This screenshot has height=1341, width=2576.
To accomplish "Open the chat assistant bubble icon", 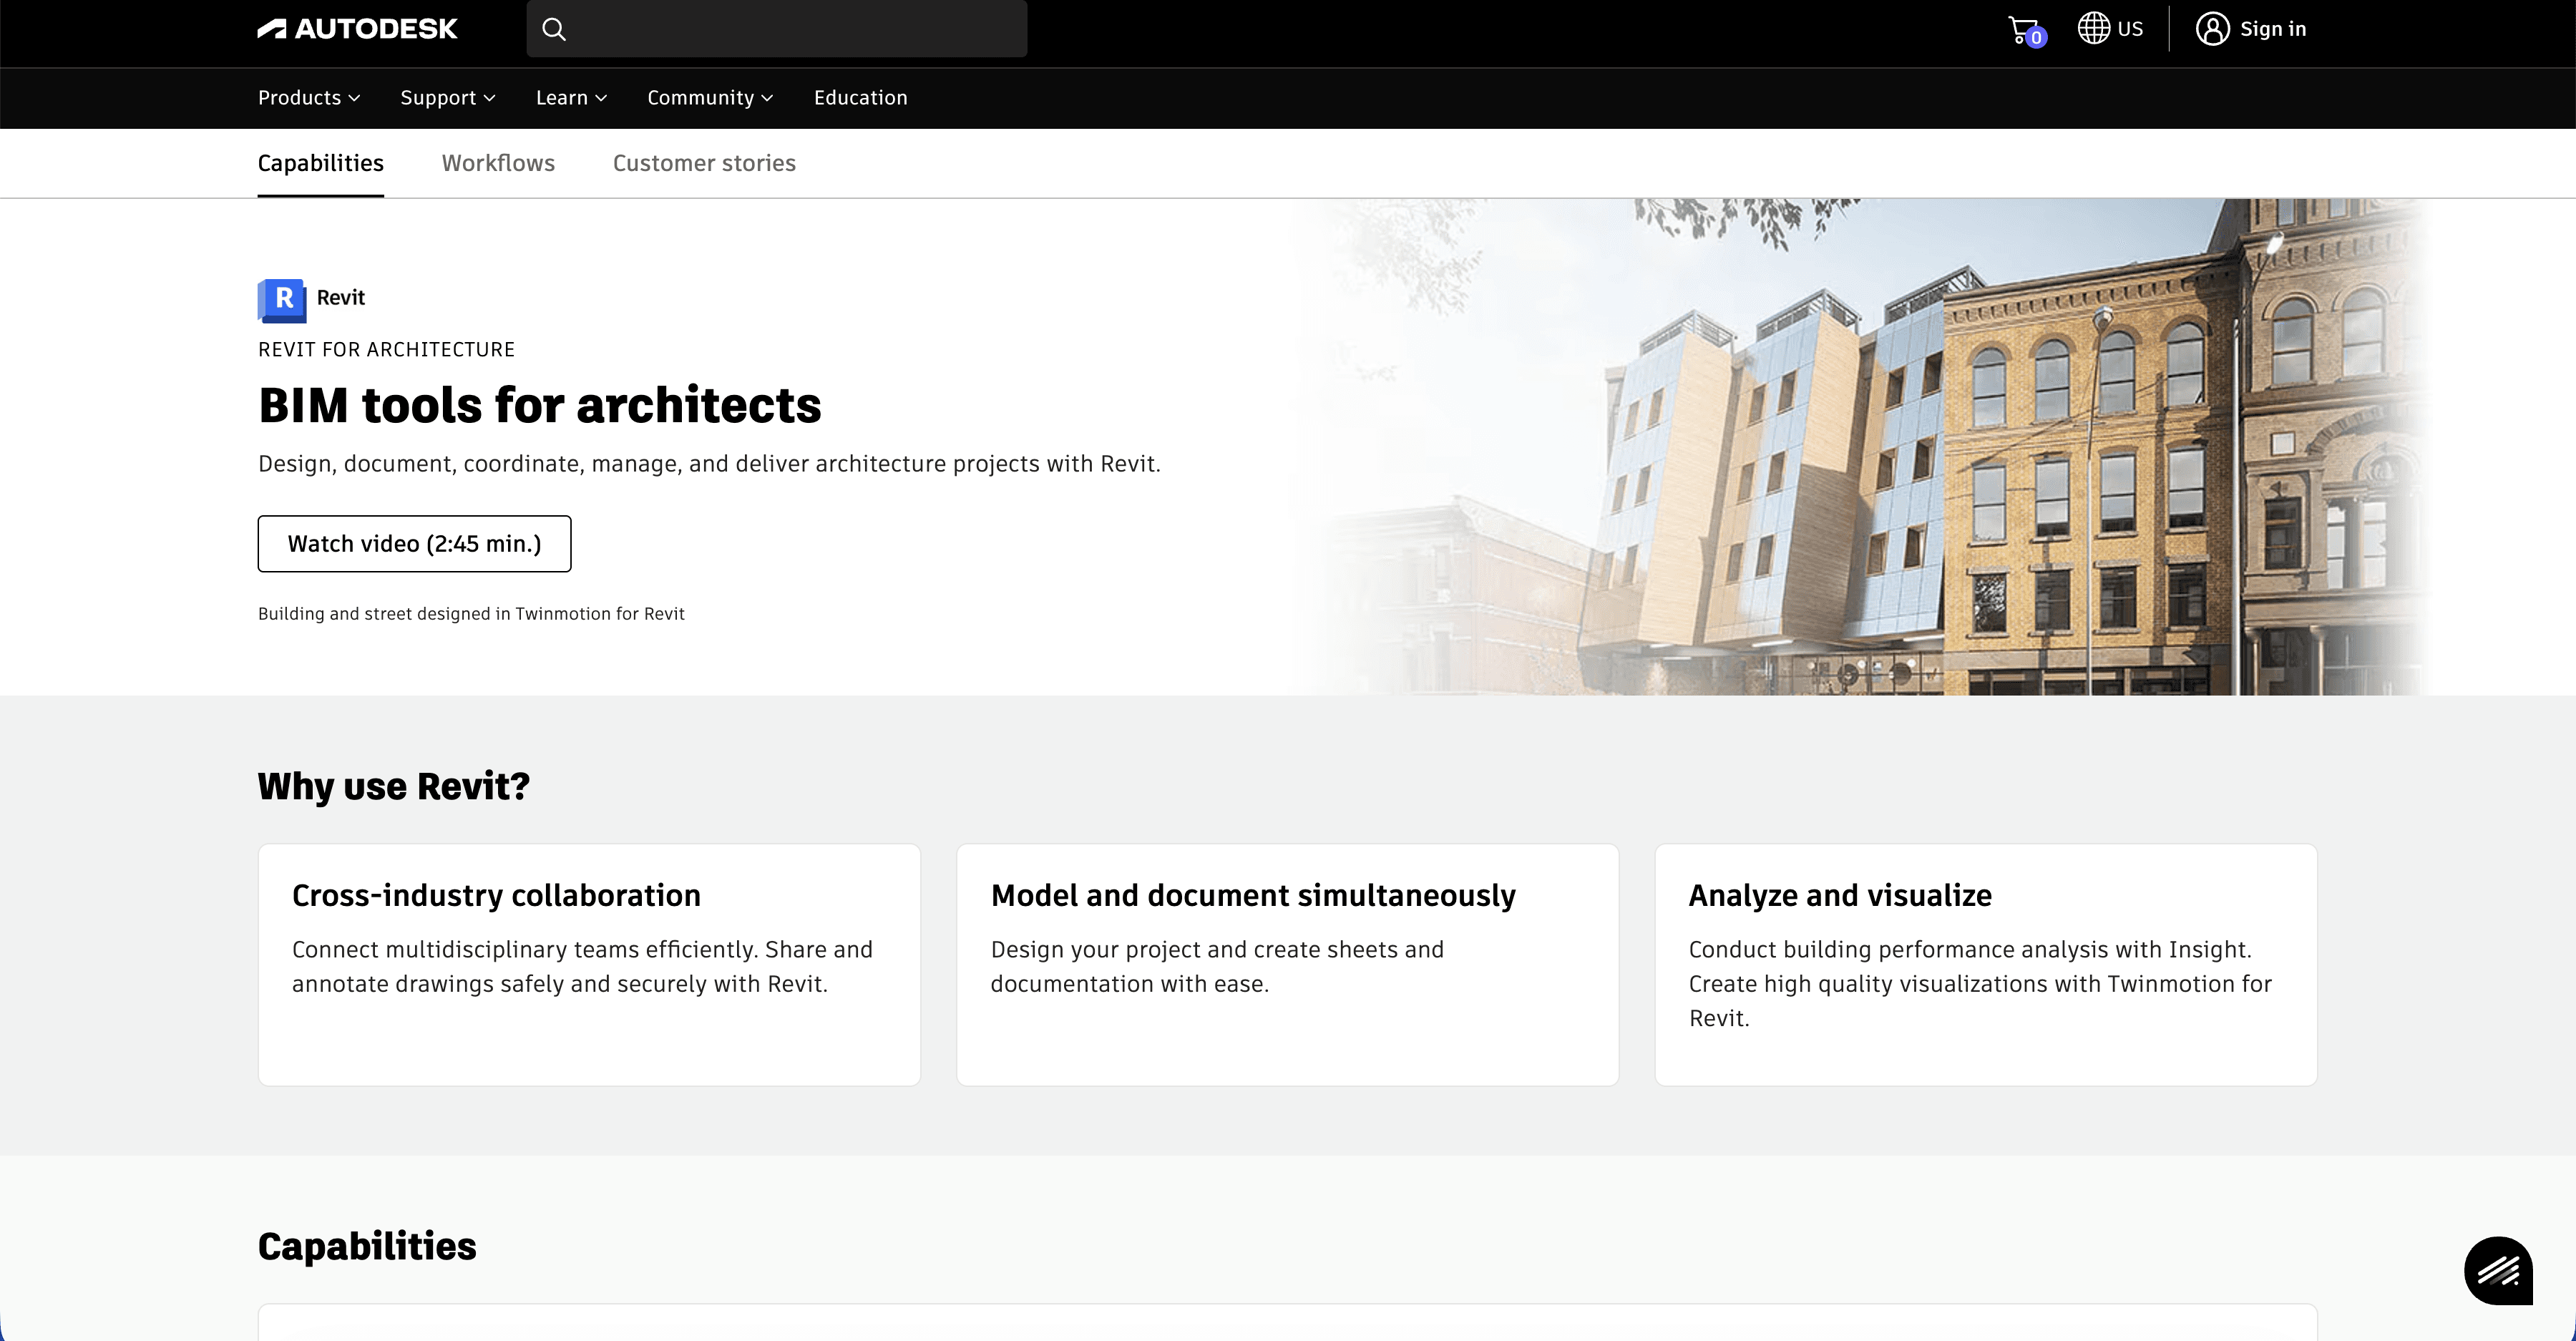I will pos(2497,1270).
